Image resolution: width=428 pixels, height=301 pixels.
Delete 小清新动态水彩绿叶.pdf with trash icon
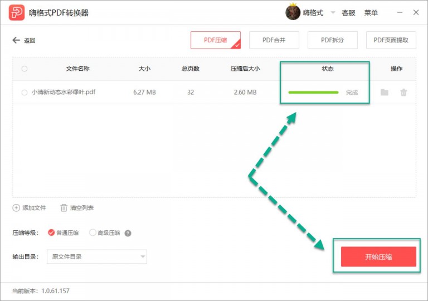point(403,93)
